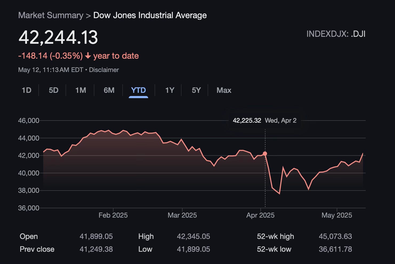Click the year to date label
This screenshot has height=264, width=395.
pos(116,56)
